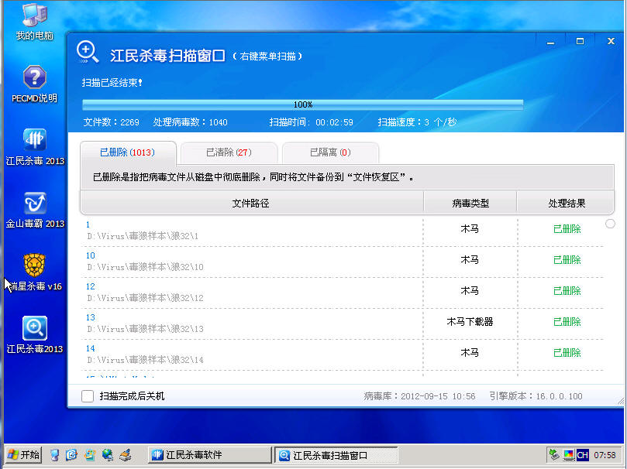Click the 处理结果 column header
The image size is (627, 469).
(567, 204)
